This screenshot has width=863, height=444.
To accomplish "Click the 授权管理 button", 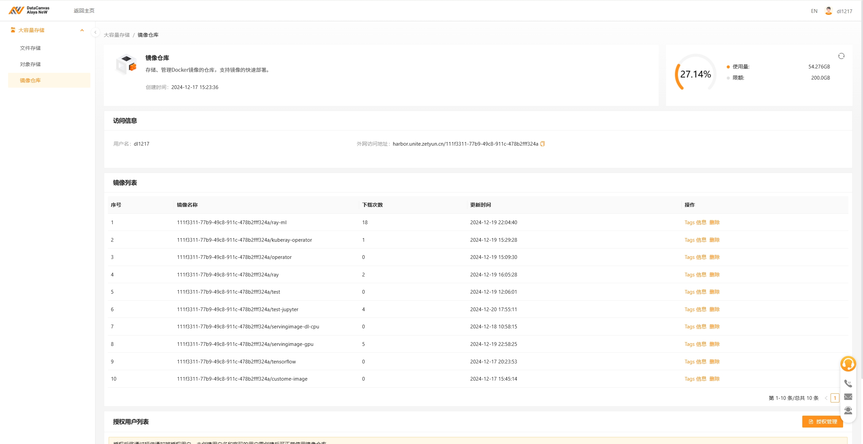I will (x=822, y=422).
